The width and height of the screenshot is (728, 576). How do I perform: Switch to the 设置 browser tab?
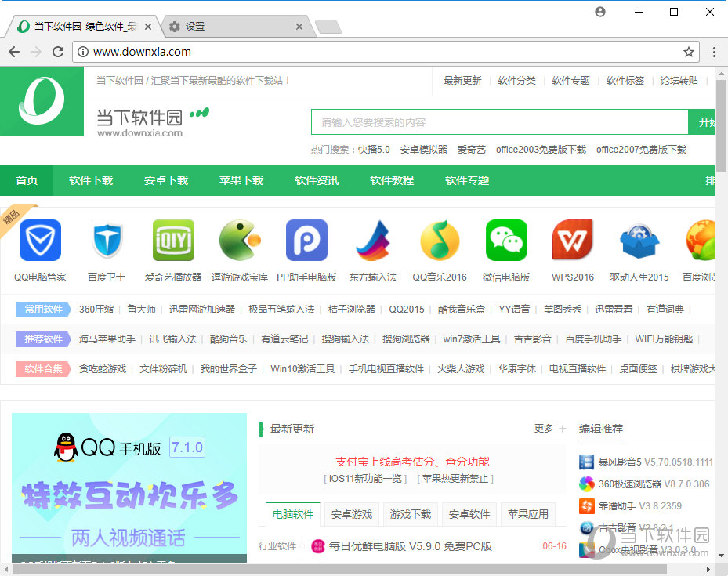coord(234,27)
